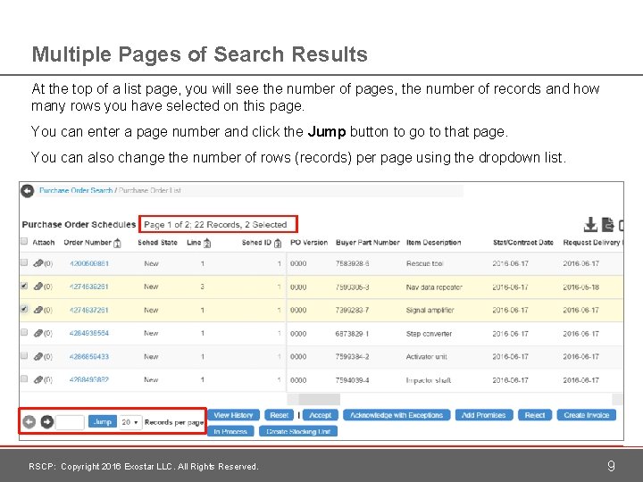Click the Create Invoice button
Image resolution: width=643 pixels, height=482 pixels.
[587, 415]
